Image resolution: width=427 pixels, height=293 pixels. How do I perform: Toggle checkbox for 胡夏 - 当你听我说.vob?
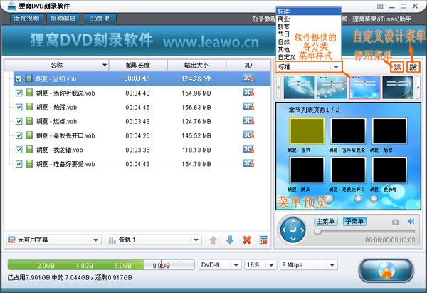19,93
